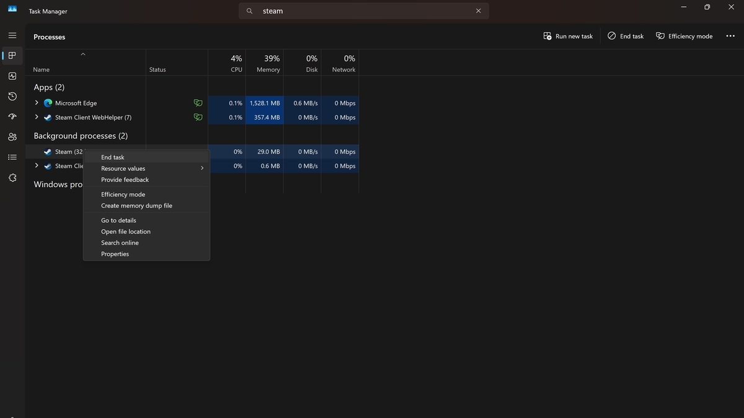Image resolution: width=744 pixels, height=418 pixels.
Task: Open Resource values submenu arrow
Action: pos(202,168)
